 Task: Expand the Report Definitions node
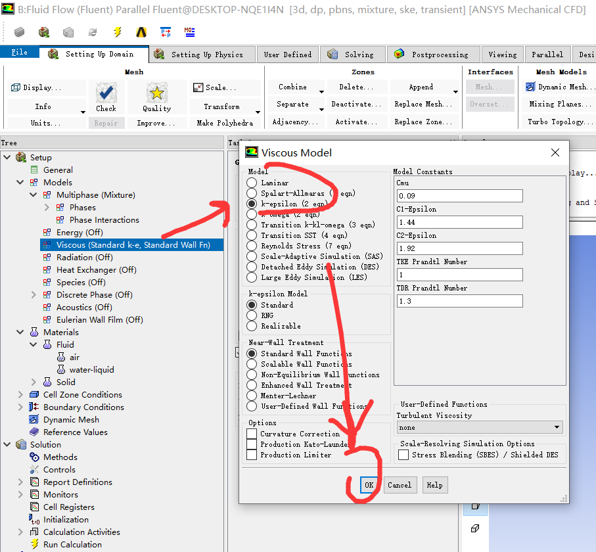20,482
